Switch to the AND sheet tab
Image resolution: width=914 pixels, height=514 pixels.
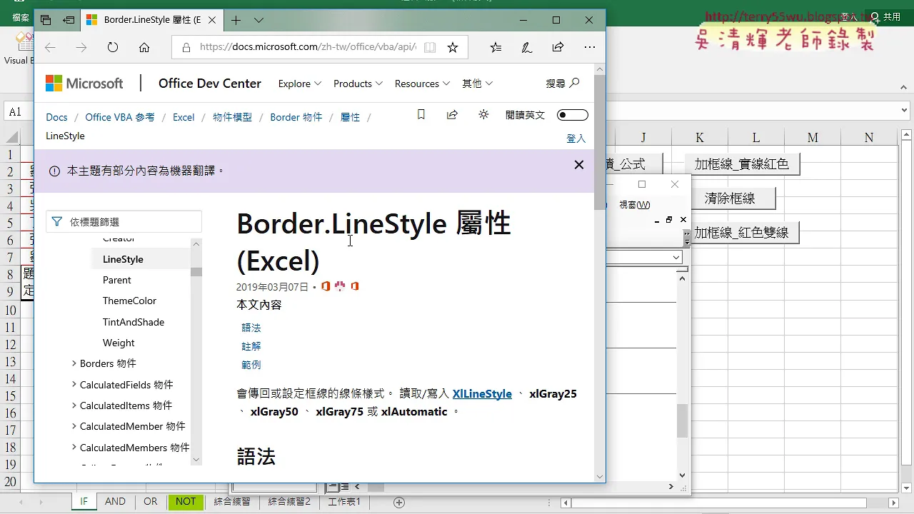pos(115,502)
